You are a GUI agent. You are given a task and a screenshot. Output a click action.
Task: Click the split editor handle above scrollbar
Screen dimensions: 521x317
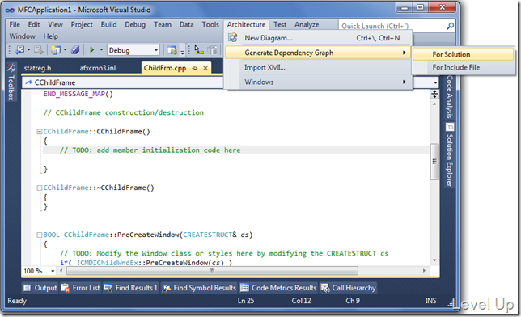point(434,95)
